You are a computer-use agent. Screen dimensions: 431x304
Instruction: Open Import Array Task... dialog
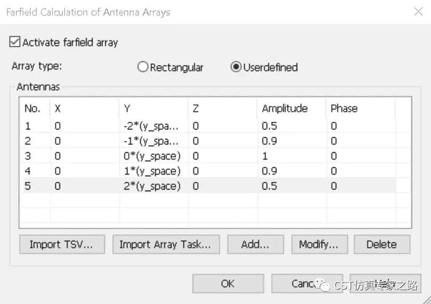tap(165, 244)
